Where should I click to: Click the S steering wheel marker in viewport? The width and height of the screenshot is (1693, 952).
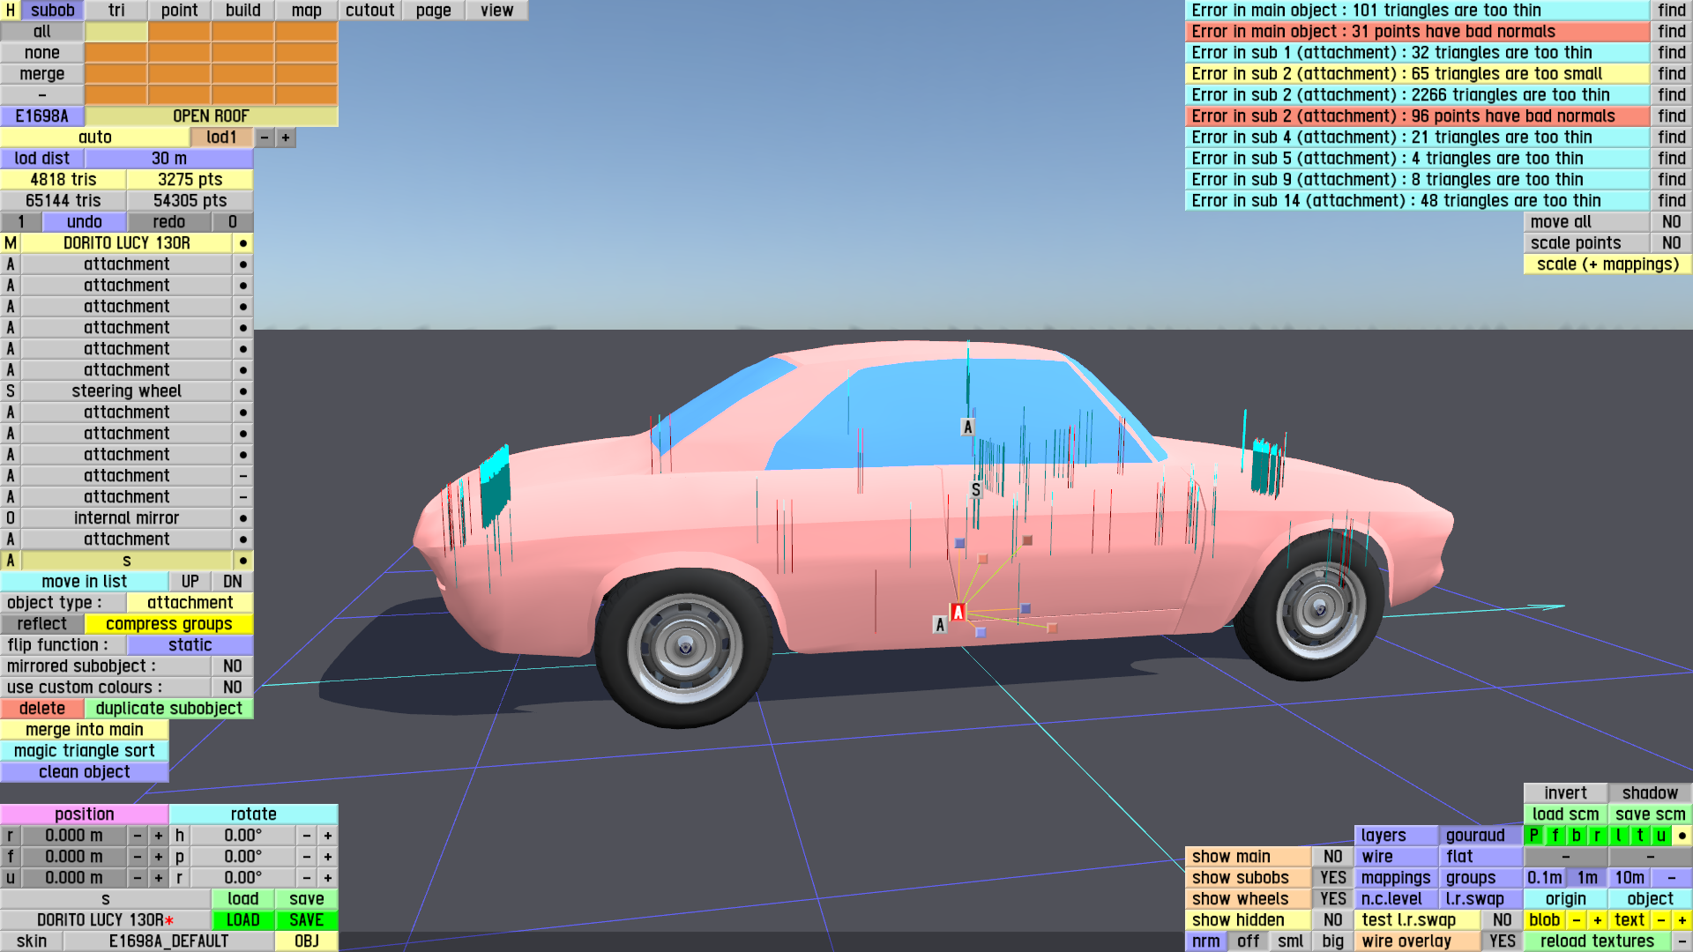point(975,490)
